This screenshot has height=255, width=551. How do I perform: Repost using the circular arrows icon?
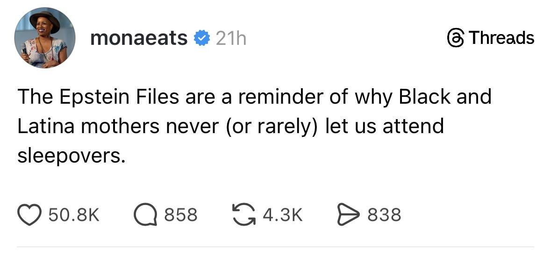[244, 215]
